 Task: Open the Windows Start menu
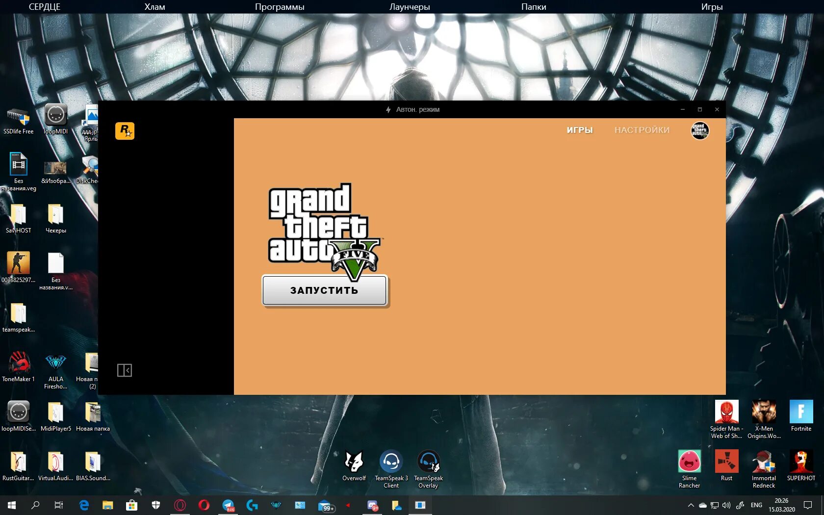[x=12, y=505]
